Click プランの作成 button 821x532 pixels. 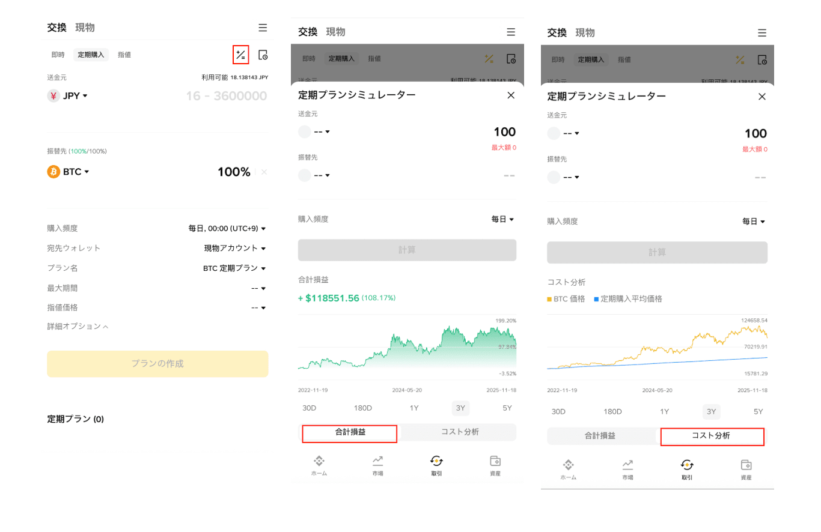pos(157,364)
